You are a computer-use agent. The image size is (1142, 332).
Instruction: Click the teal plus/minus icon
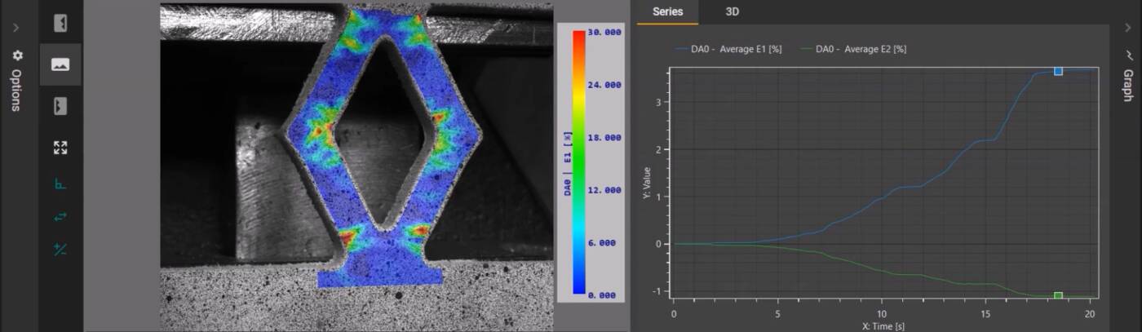point(60,249)
